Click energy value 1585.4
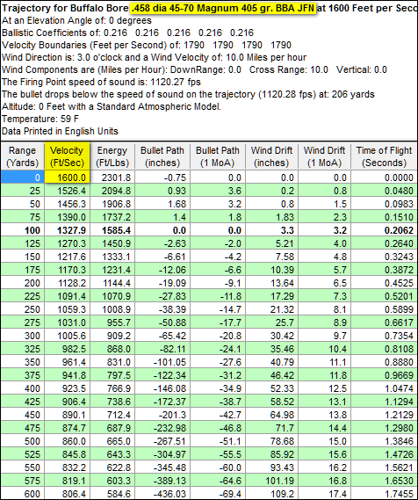Image resolution: width=418 pixels, height=500 pixels. click(112, 230)
